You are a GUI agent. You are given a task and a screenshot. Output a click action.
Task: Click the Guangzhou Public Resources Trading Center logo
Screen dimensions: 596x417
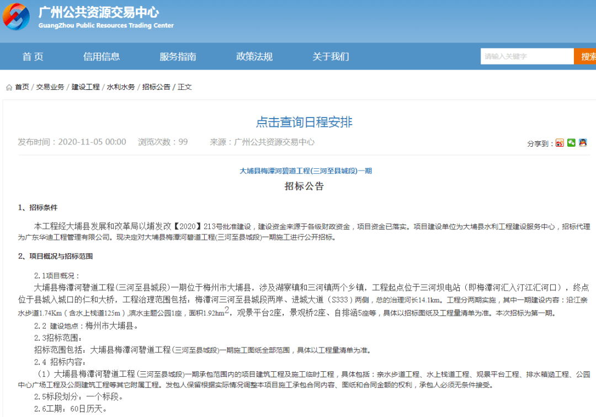17,17
